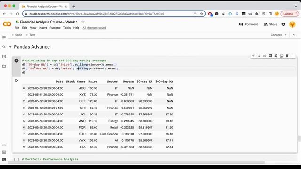Screen dimensions: 301x169
Task: Open Google account avatar
Action: pos(293,24)
